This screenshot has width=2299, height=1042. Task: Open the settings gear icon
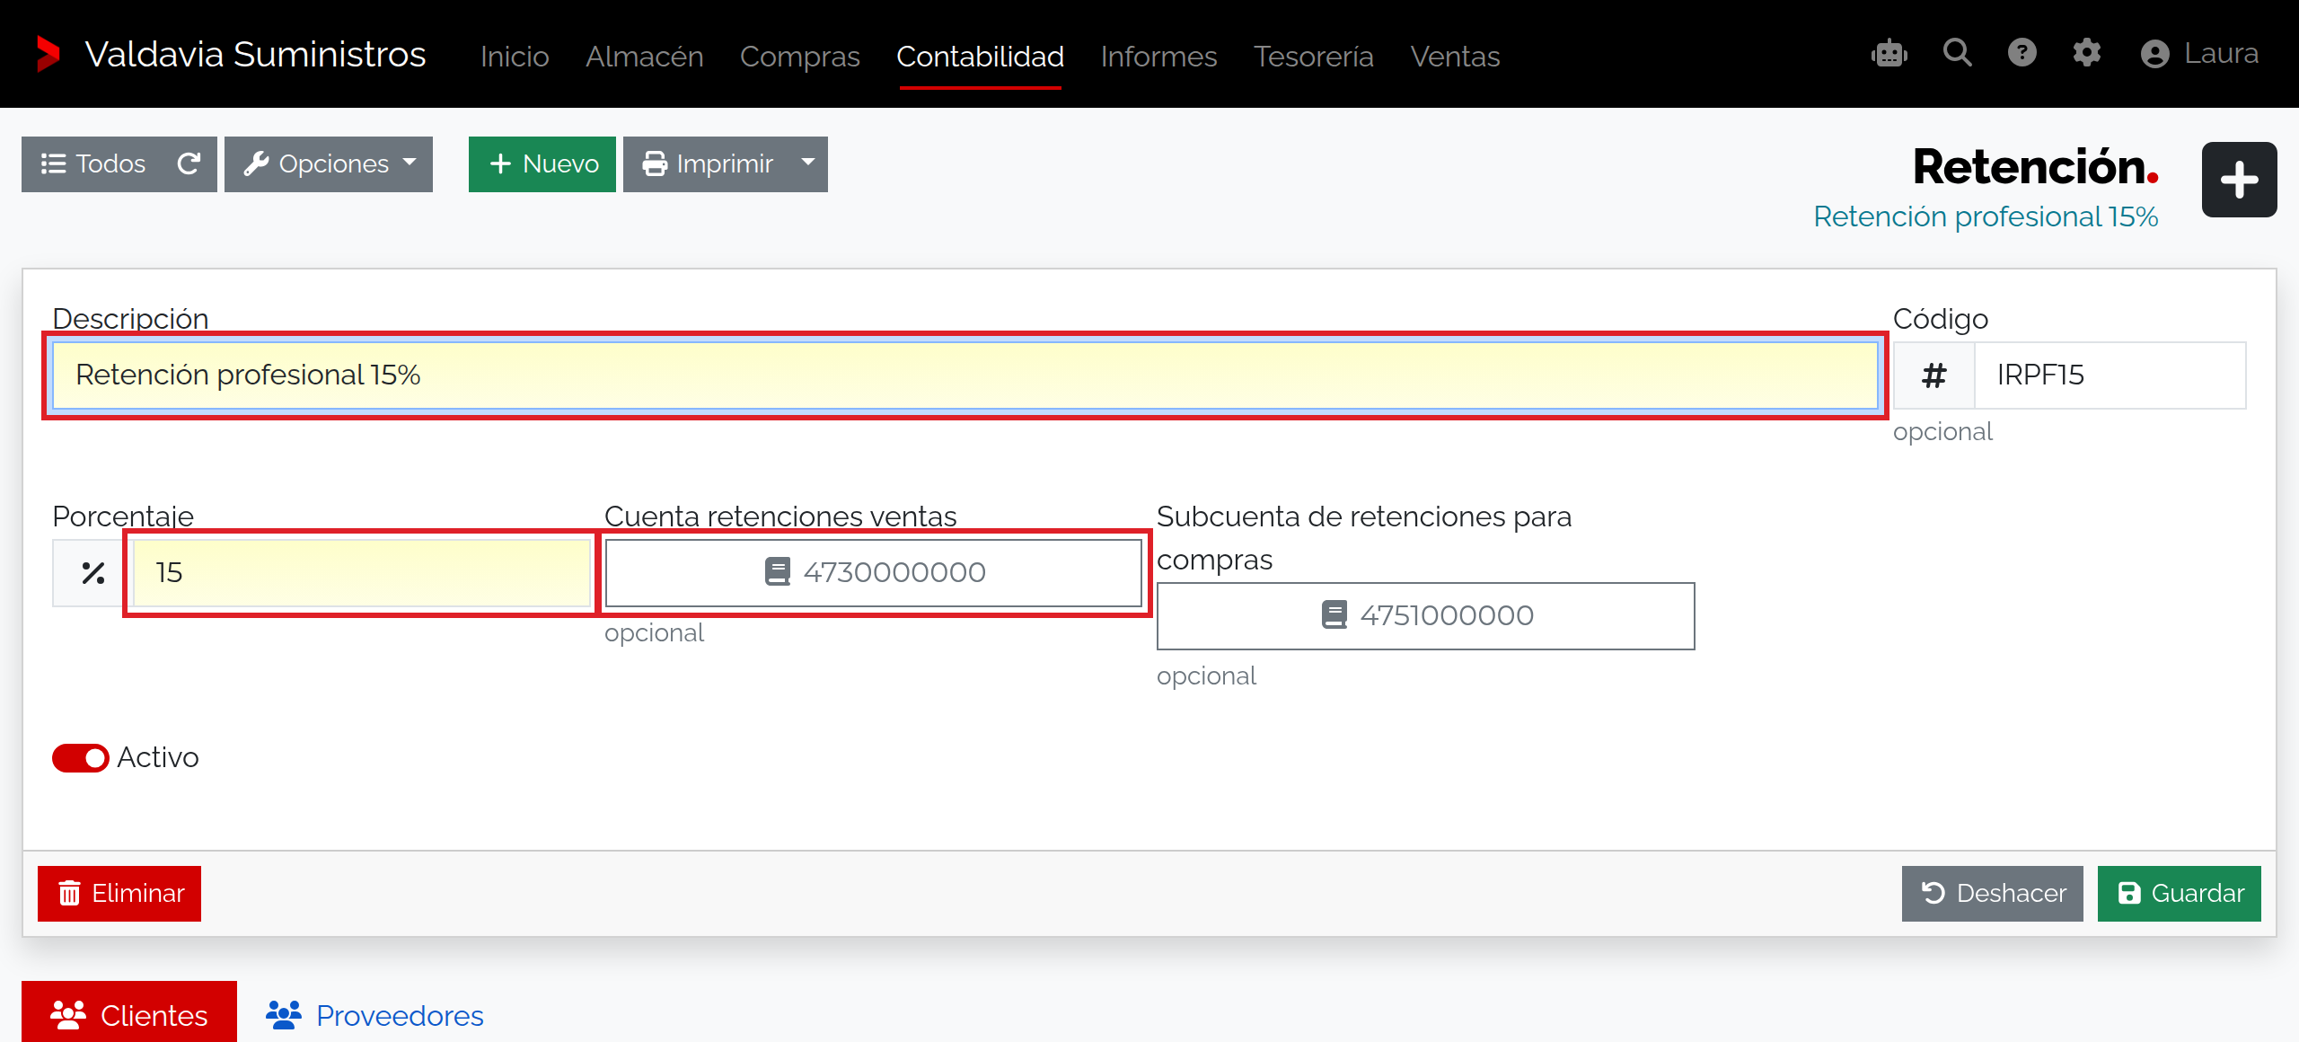(x=2087, y=53)
